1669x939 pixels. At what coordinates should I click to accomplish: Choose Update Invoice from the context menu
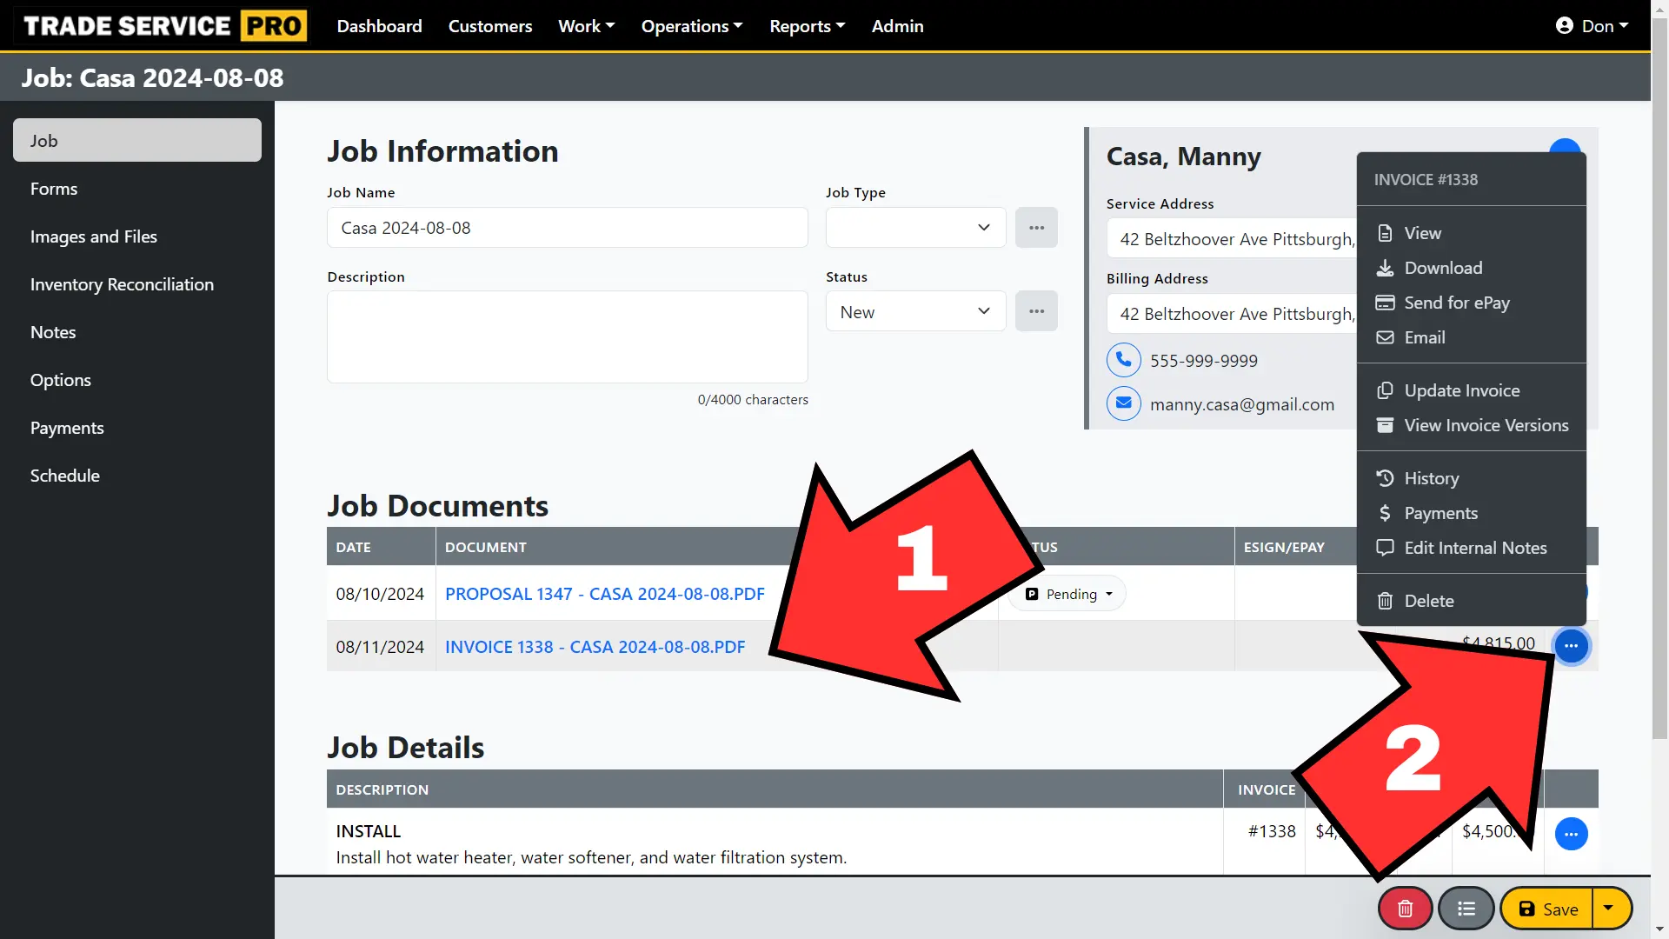point(1462,390)
